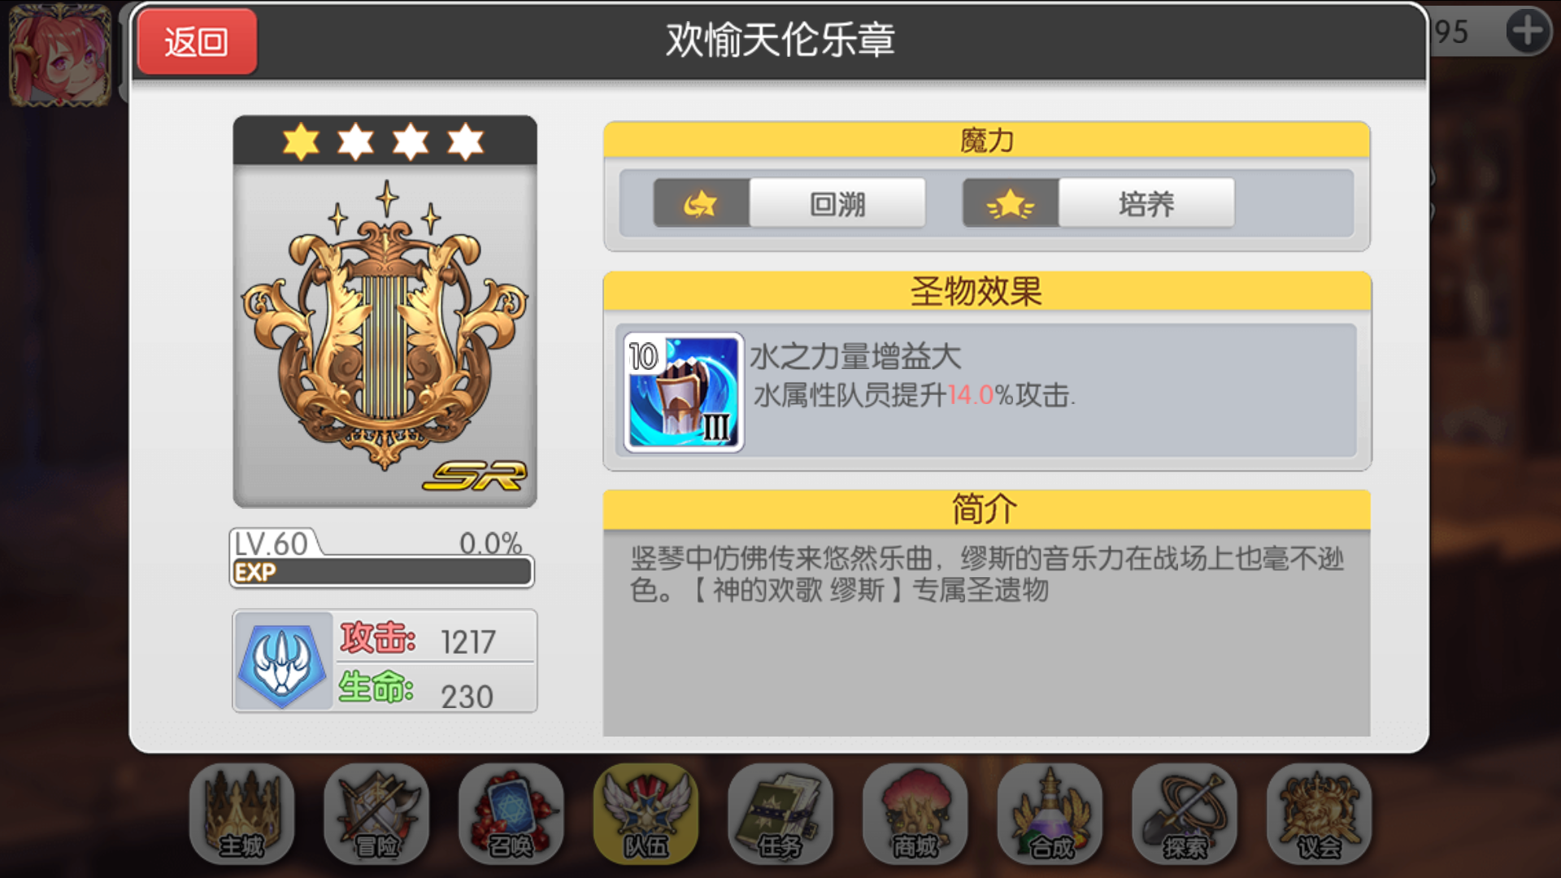The image size is (1561, 878).
Task: Tap the golden lyre relic card
Action: [385, 311]
